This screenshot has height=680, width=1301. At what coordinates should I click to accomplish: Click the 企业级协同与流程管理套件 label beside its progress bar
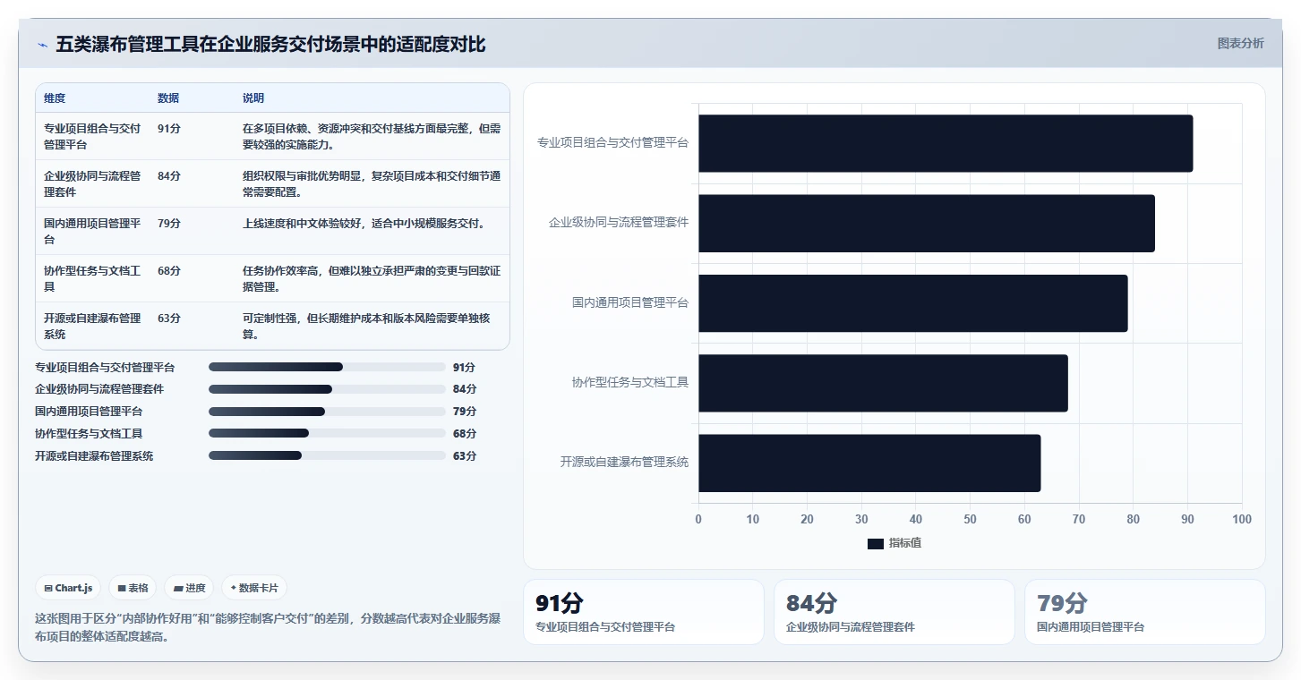coord(99,389)
